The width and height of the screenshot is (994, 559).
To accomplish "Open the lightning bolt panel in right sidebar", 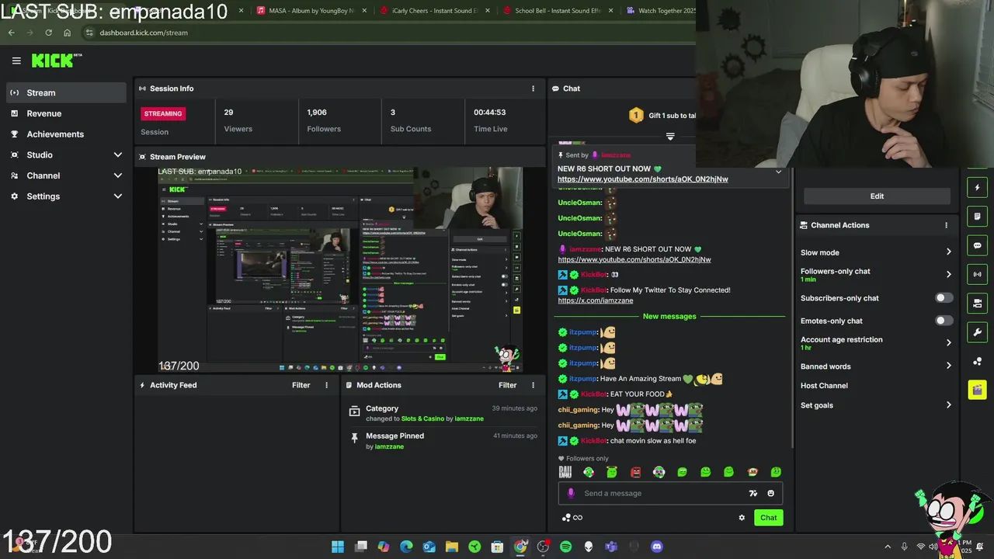I will pyautogui.click(x=977, y=188).
